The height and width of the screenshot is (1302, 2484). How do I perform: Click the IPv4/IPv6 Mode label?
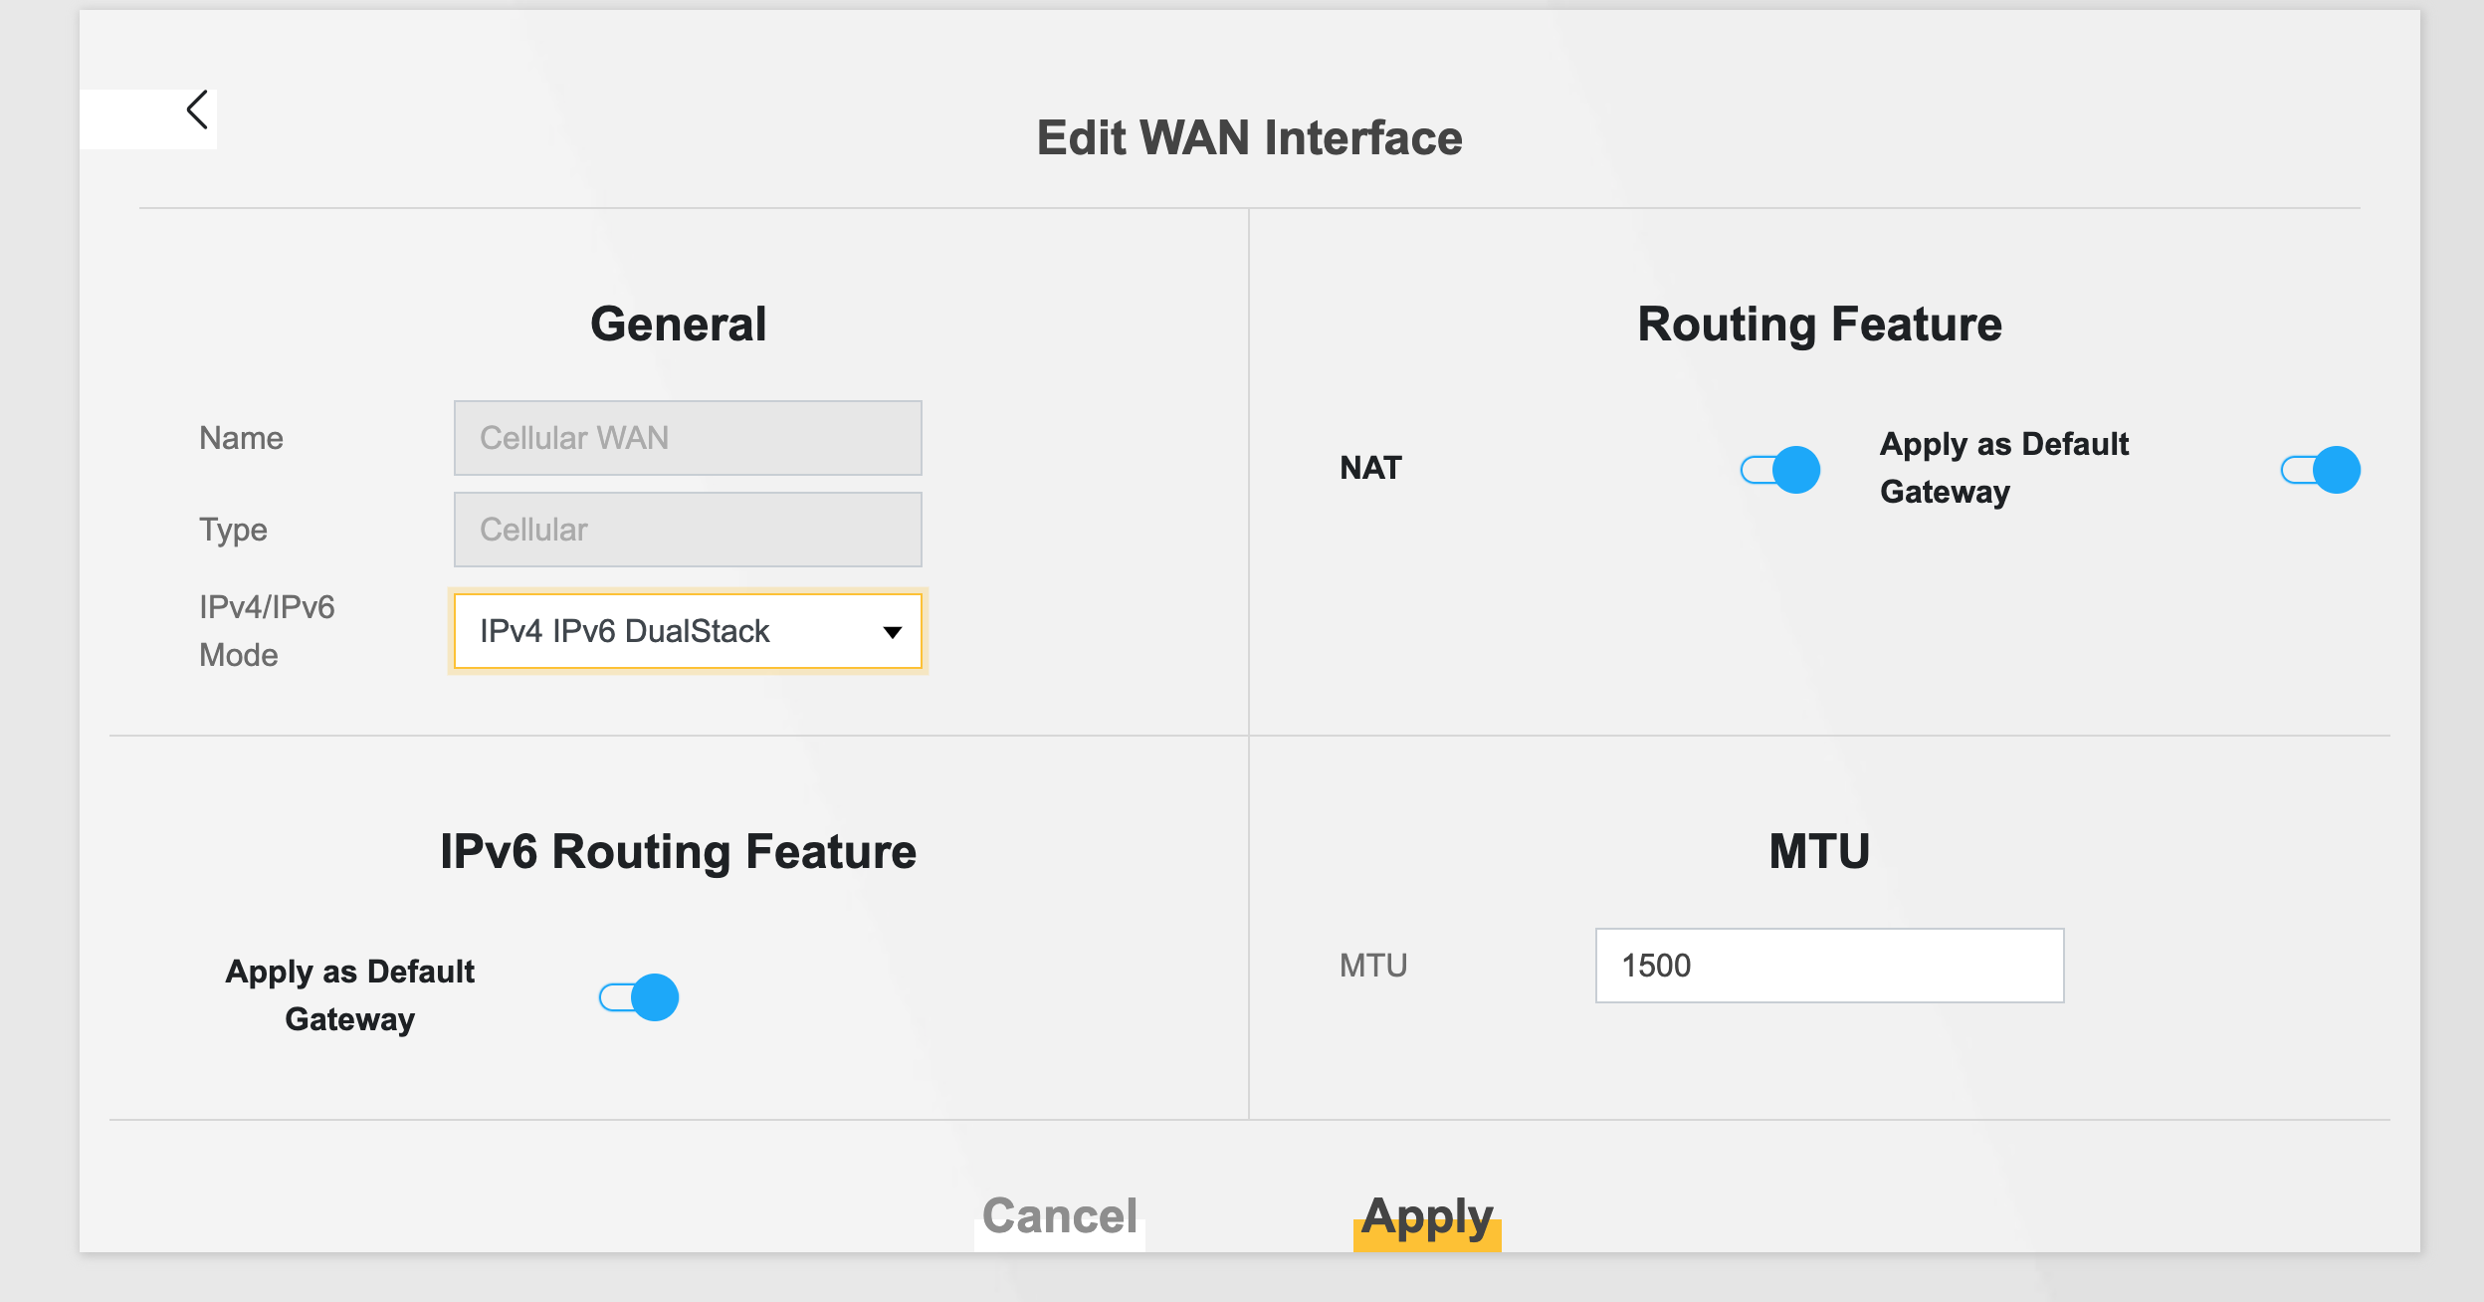click(267, 631)
